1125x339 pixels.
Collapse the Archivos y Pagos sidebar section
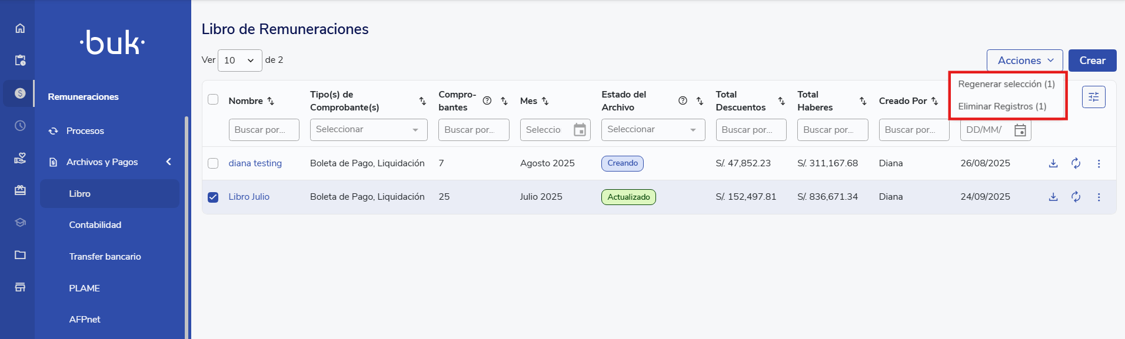(169, 162)
